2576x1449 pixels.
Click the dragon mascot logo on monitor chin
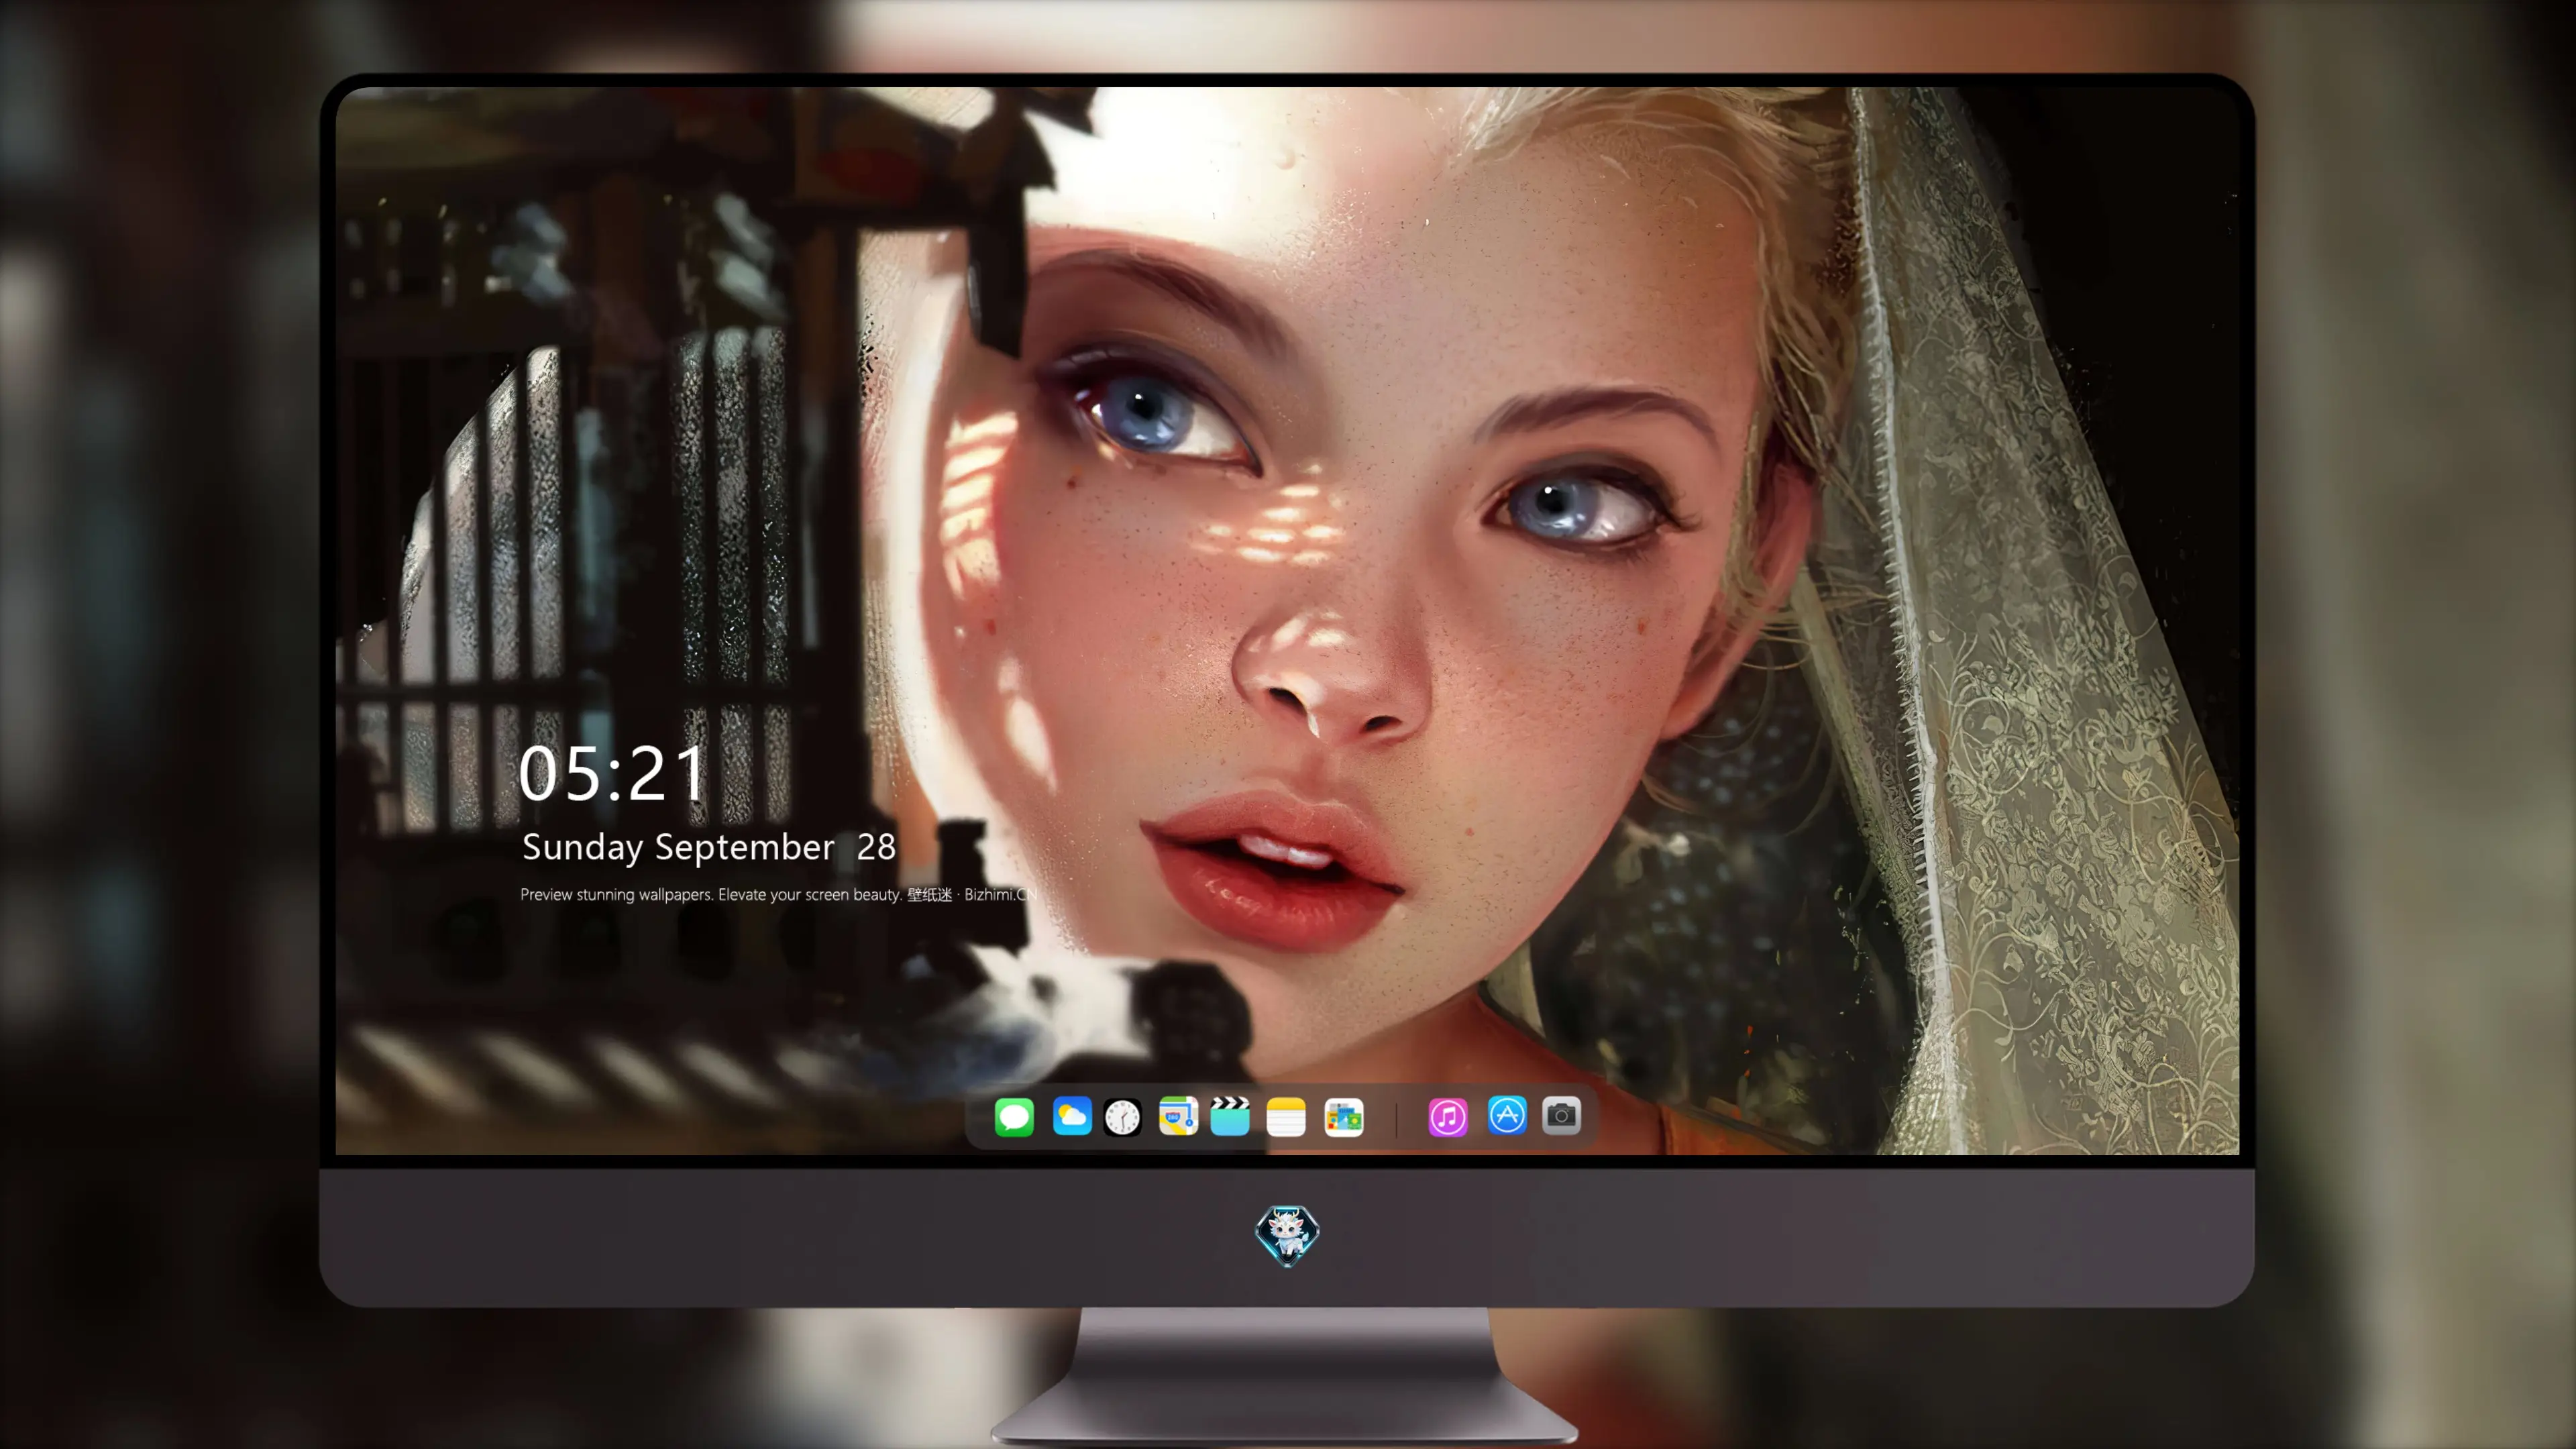coord(1287,1235)
